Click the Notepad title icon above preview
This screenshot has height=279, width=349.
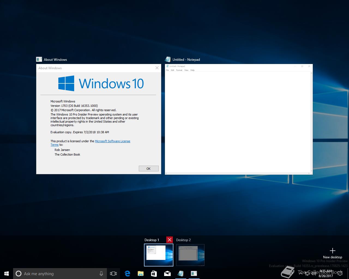168,59
